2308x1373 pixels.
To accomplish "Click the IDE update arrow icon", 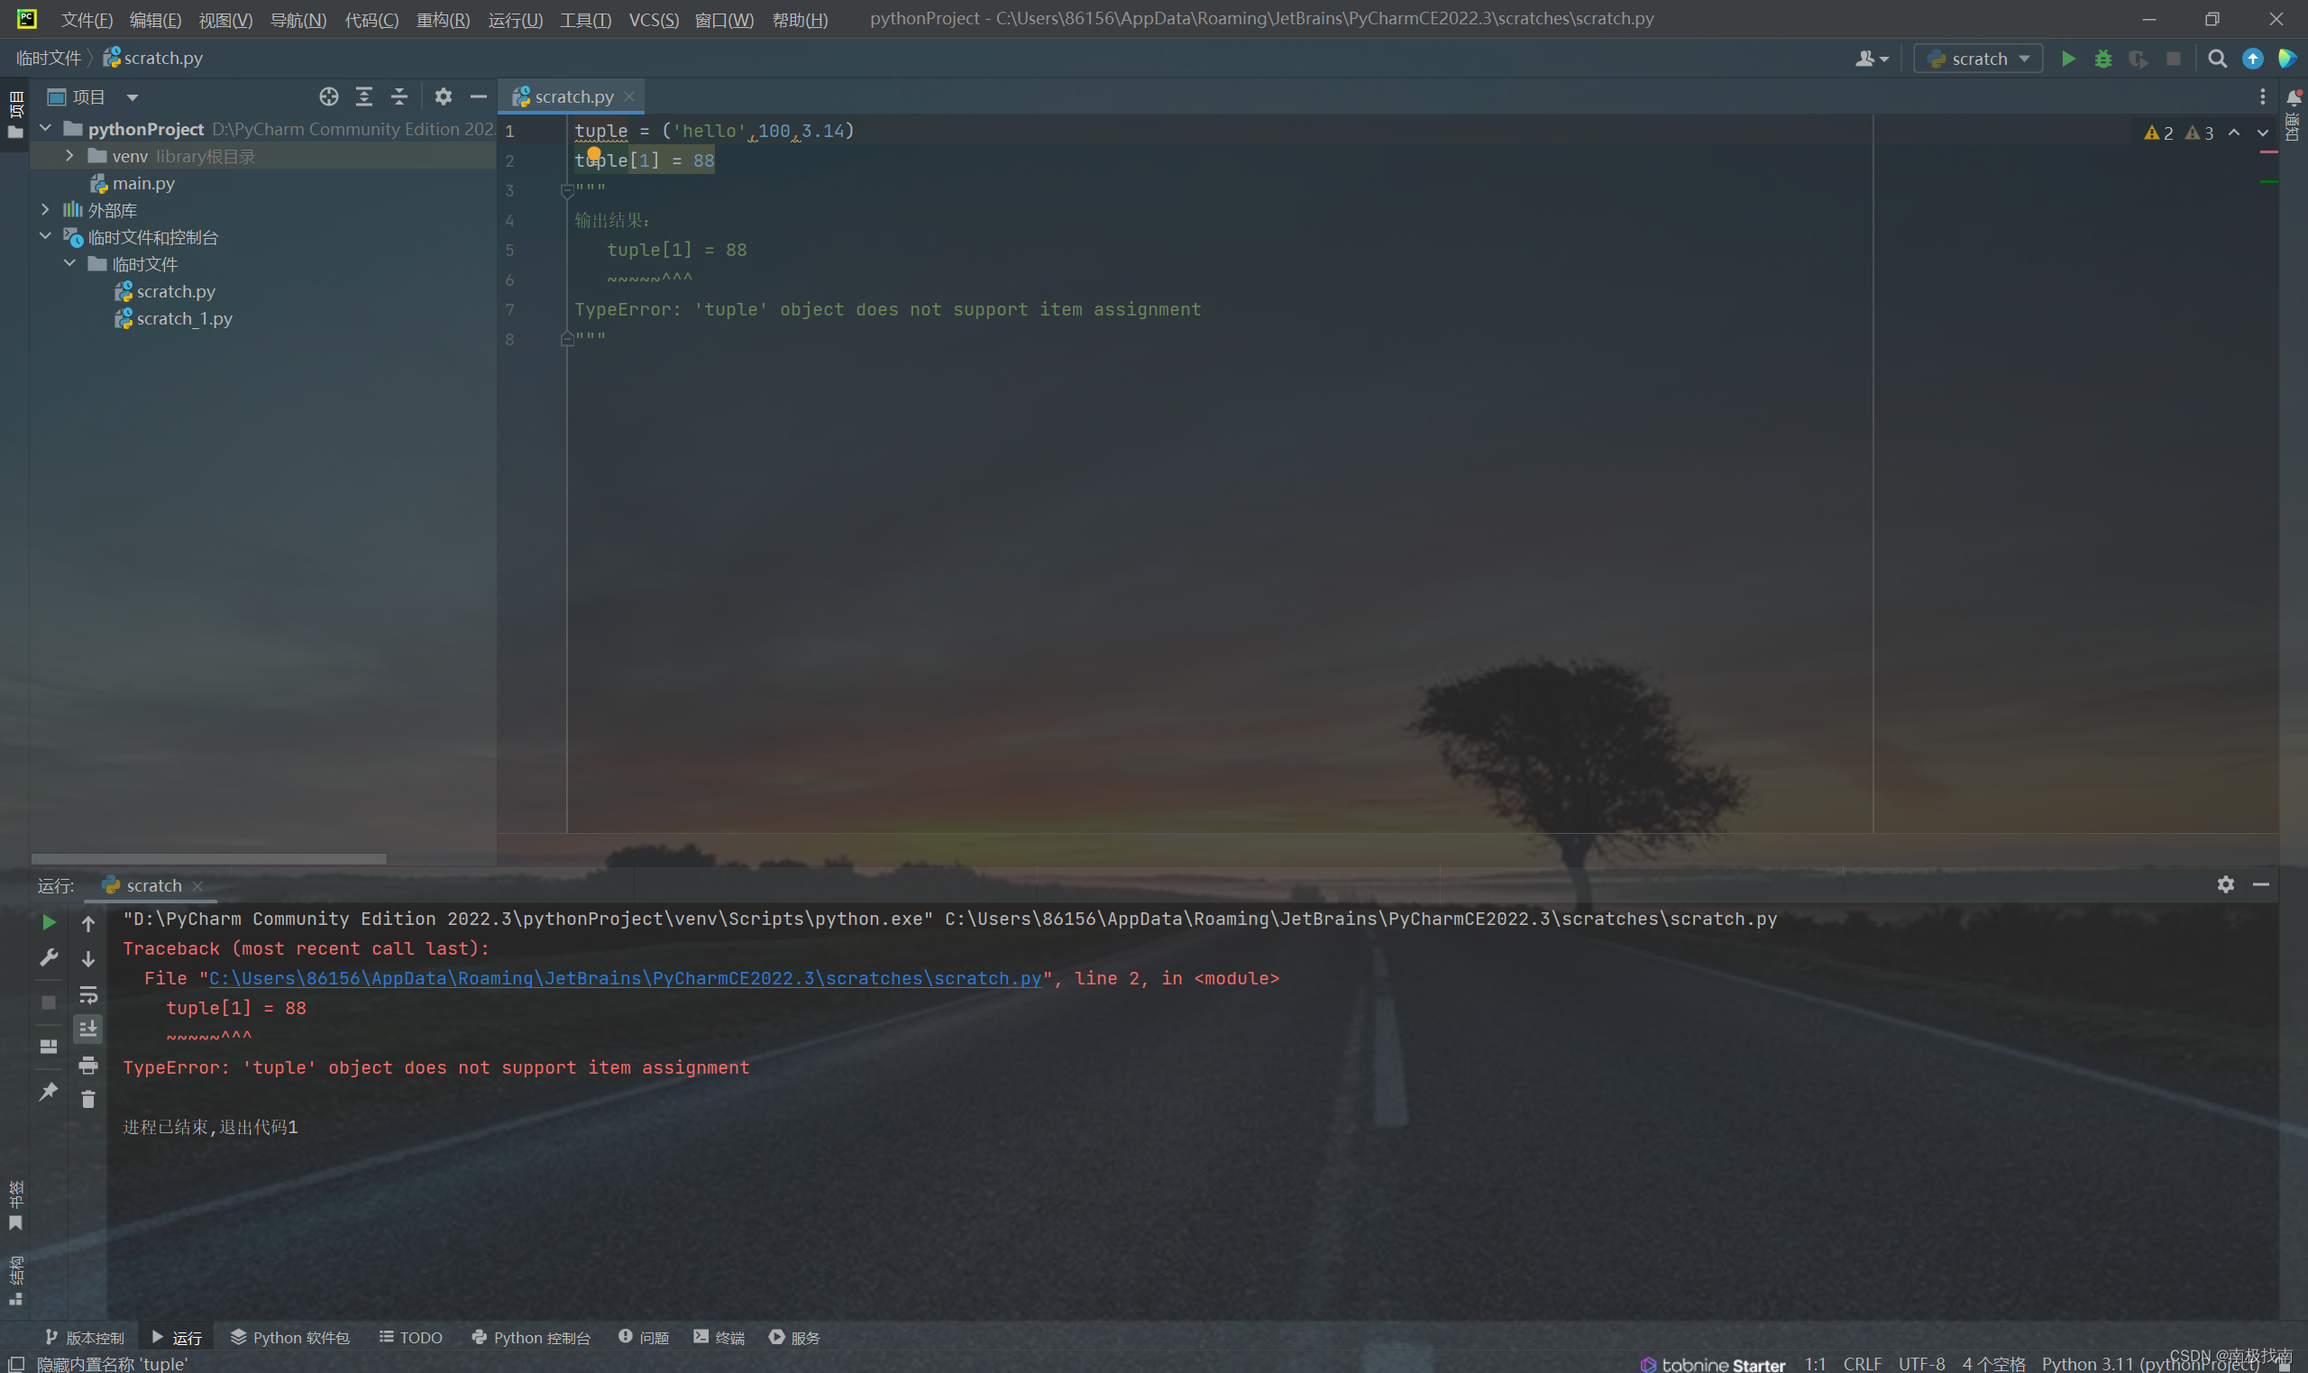I will 2252,59.
